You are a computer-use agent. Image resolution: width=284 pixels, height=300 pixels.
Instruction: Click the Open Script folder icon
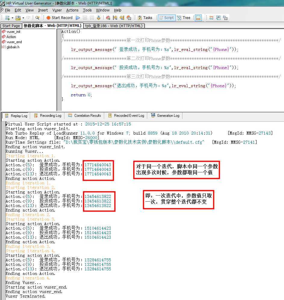(18, 18)
